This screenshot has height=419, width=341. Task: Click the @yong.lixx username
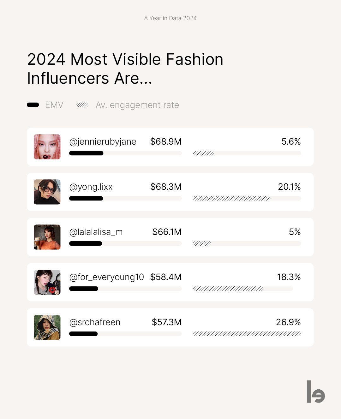pos(91,187)
